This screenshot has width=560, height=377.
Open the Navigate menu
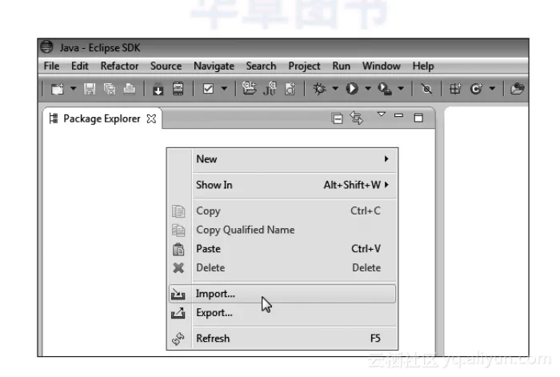(214, 66)
